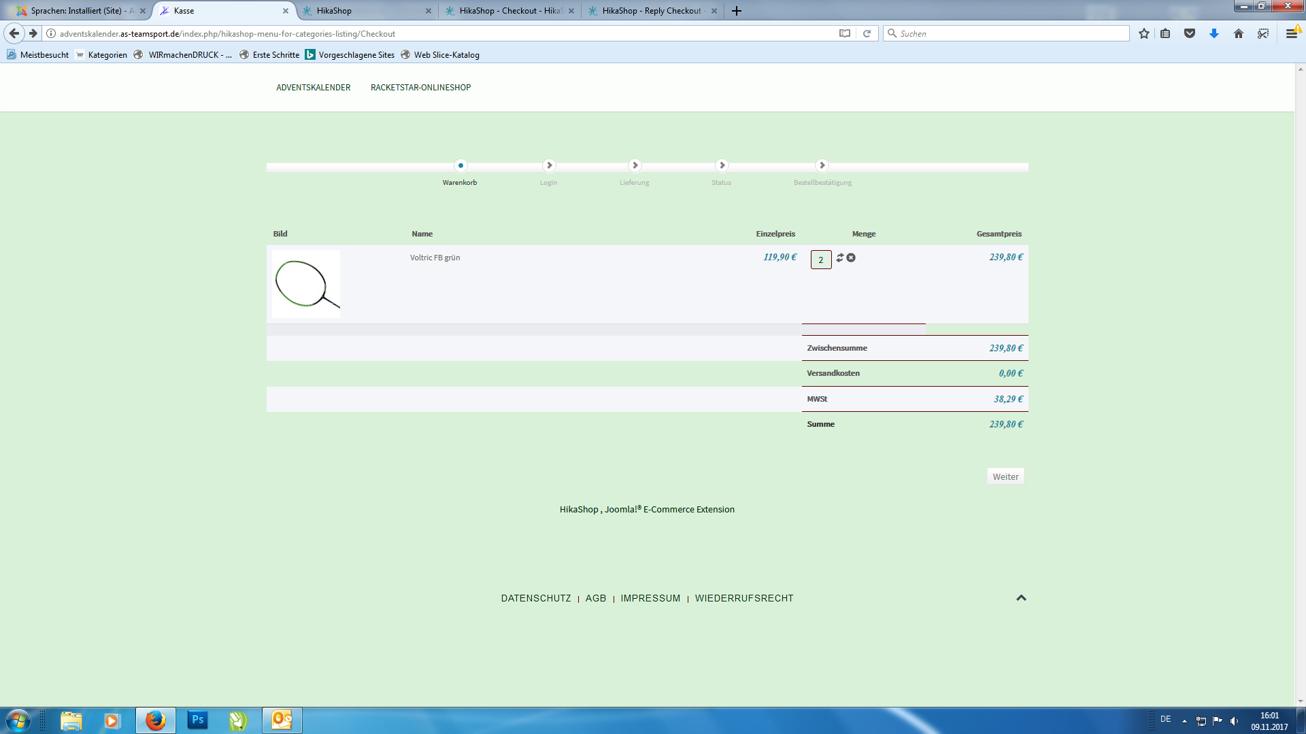
Task: Reload the page with the reload icon
Action: pos(867,33)
